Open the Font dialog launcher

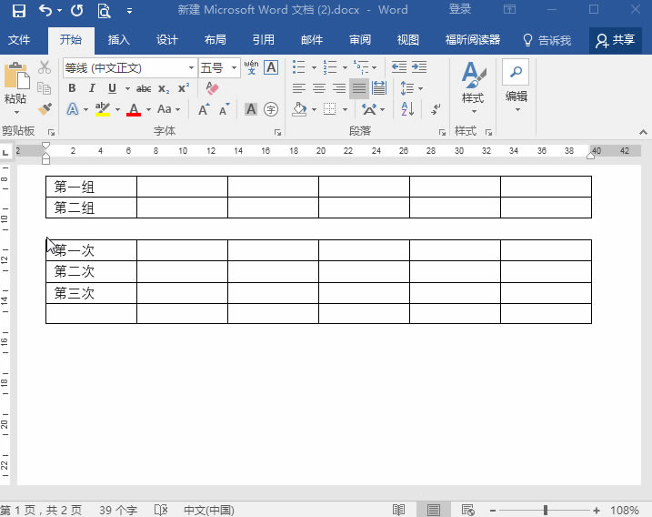tap(277, 132)
